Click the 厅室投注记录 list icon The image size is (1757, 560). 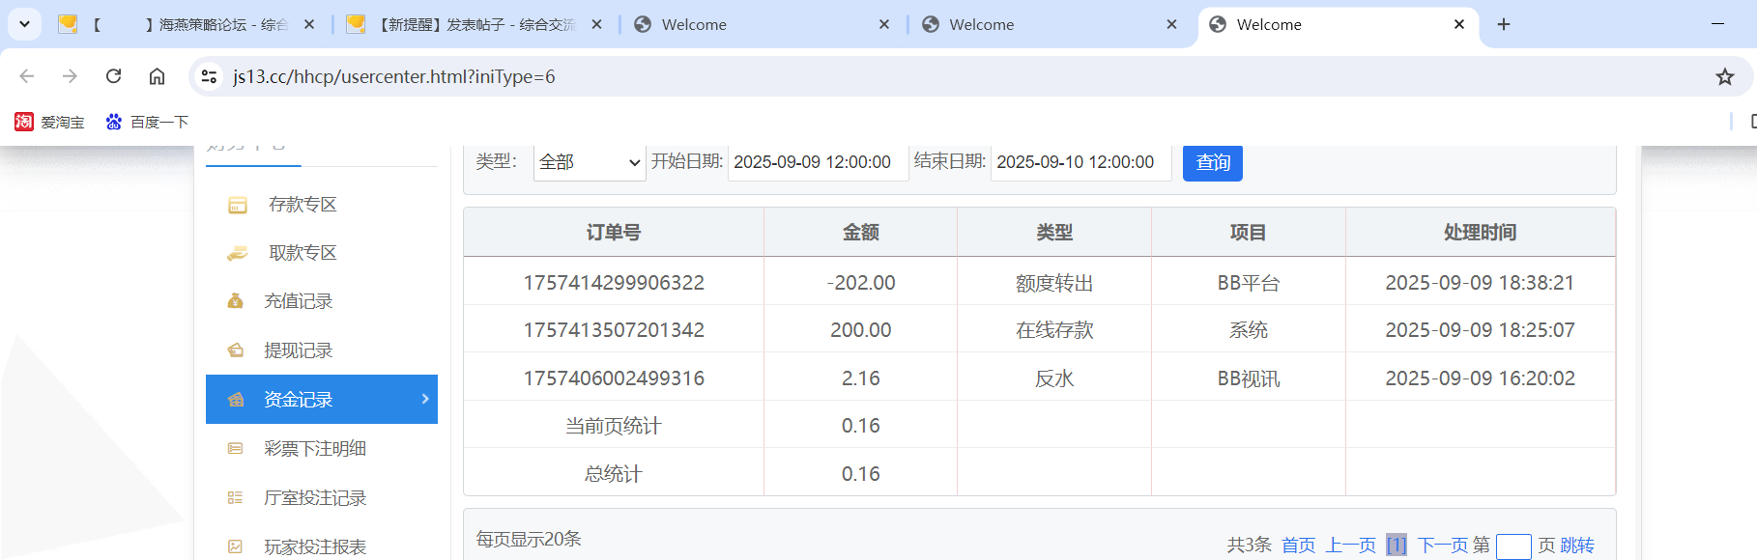(x=235, y=497)
